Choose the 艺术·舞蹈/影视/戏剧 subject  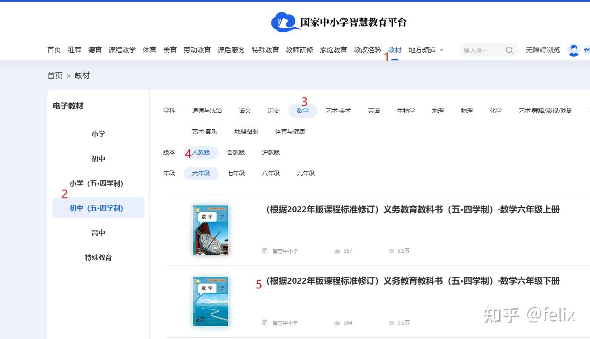pyautogui.click(x=546, y=111)
